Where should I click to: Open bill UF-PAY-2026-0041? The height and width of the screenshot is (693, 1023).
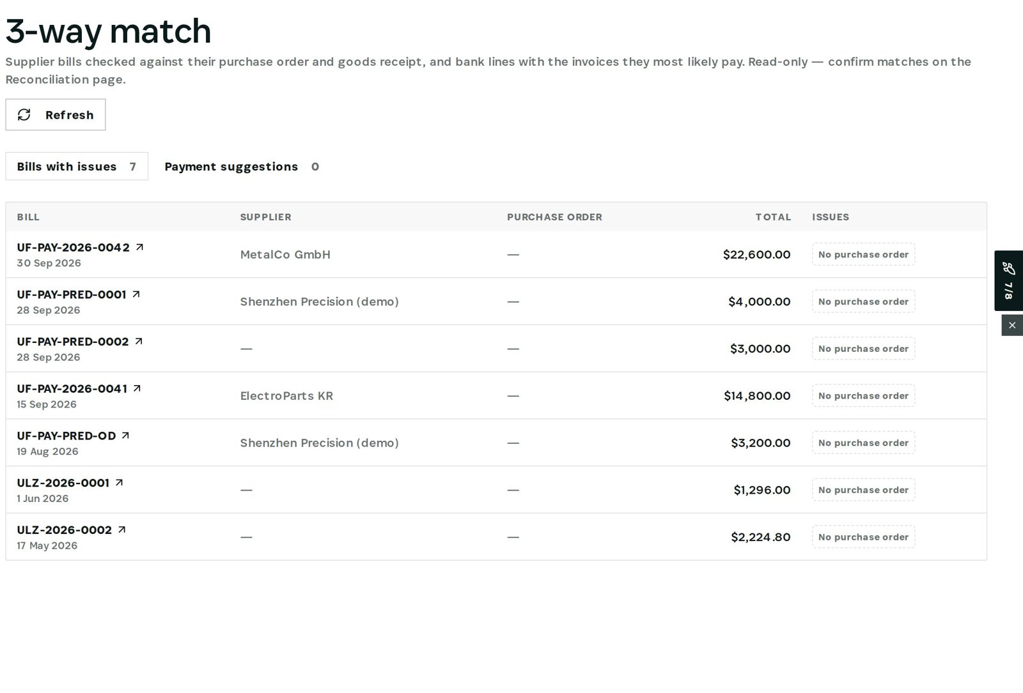click(72, 388)
